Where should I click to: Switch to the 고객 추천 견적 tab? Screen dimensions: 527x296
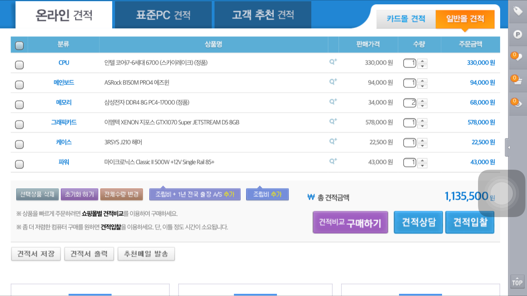point(263,15)
